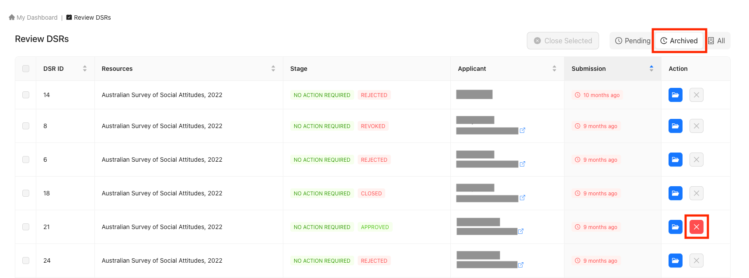Click resource name in the DSR 18 row

[x=162, y=193]
